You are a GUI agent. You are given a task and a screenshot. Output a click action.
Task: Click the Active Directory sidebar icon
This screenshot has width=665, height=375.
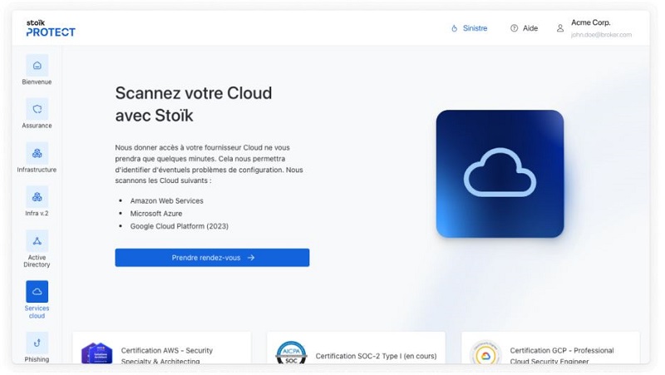pos(37,241)
